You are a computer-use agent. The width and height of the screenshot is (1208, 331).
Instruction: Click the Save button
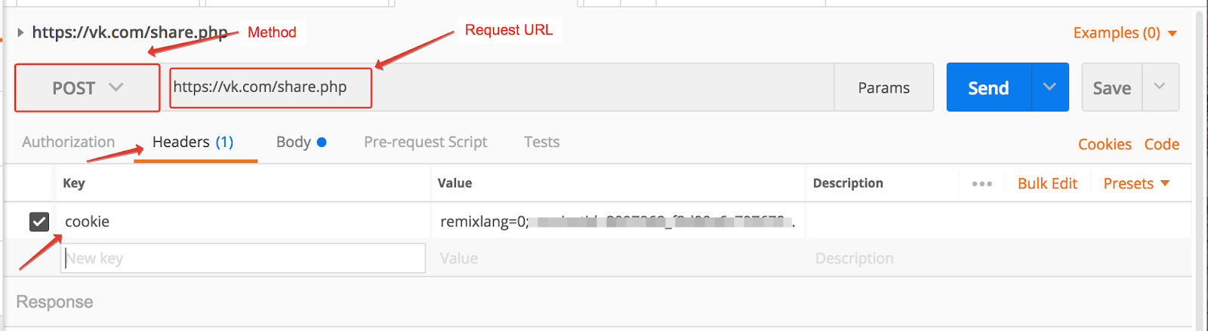point(1112,88)
